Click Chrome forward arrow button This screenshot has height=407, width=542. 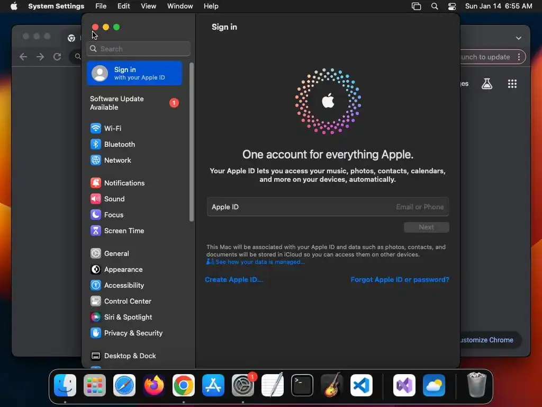tap(40, 57)
